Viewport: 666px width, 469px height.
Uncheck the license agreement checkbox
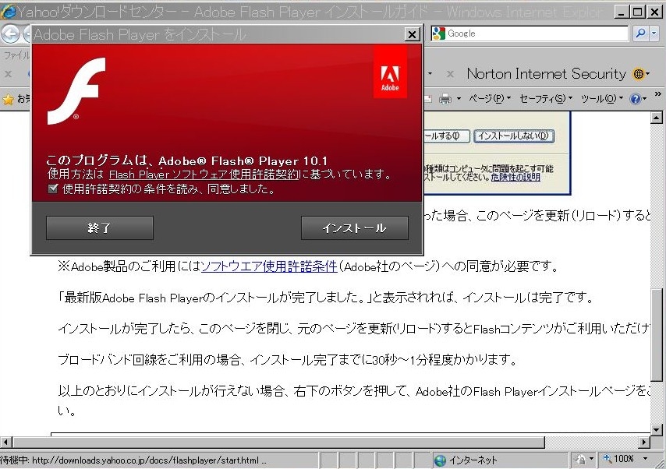pyautogui.click(x=53, y=189)
